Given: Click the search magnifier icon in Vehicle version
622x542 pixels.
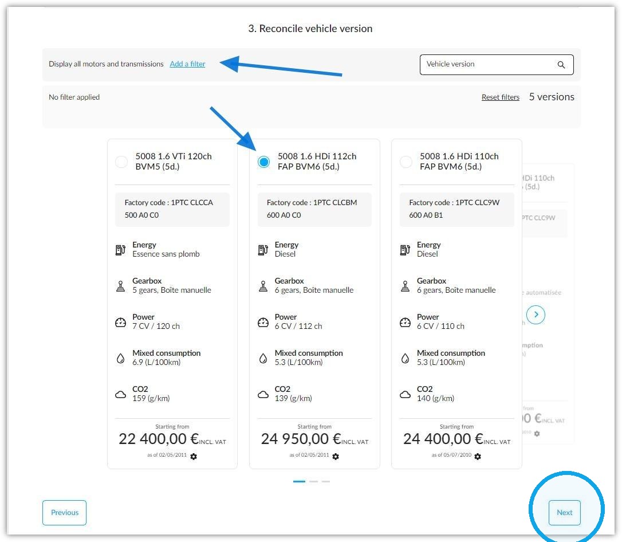Looking at the screenshot, I should click(x=561, y=65).
